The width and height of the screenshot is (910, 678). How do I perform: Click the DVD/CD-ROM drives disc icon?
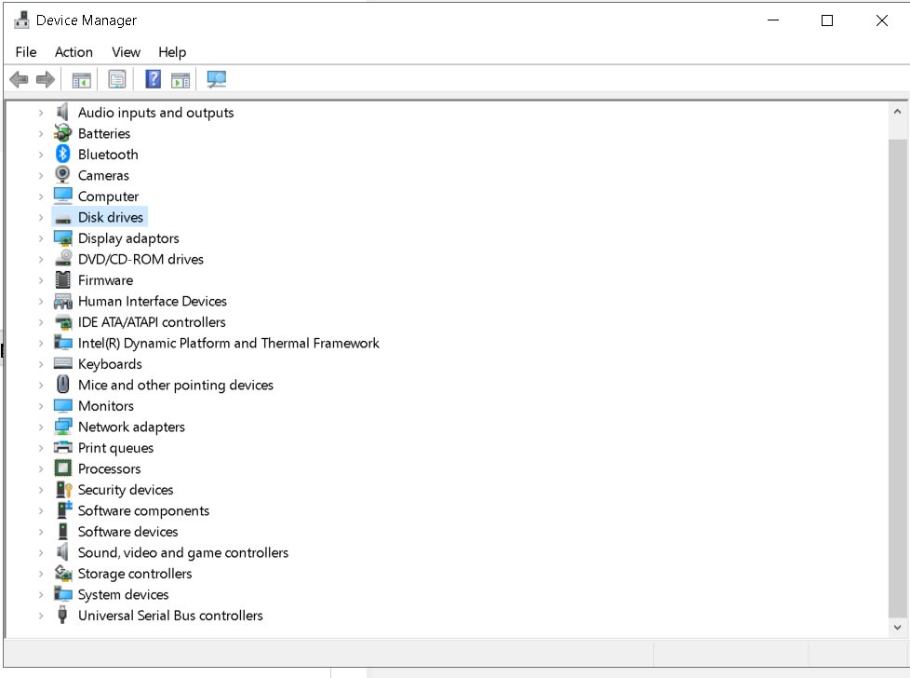tap(63, 259)
